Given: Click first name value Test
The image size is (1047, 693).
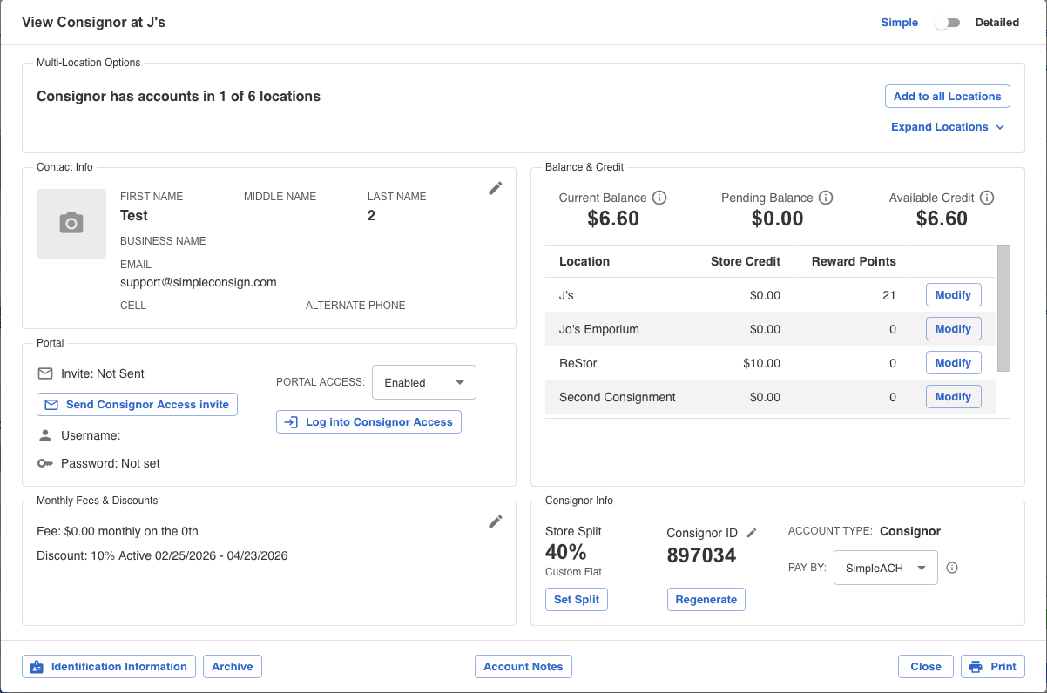Looking at the screenshot, I should pos(134,215).
